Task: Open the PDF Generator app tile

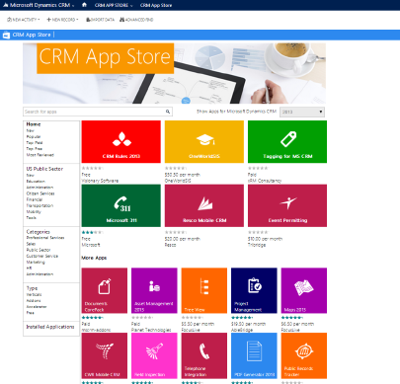Action: pyautogui.click(x=254, y=355)
